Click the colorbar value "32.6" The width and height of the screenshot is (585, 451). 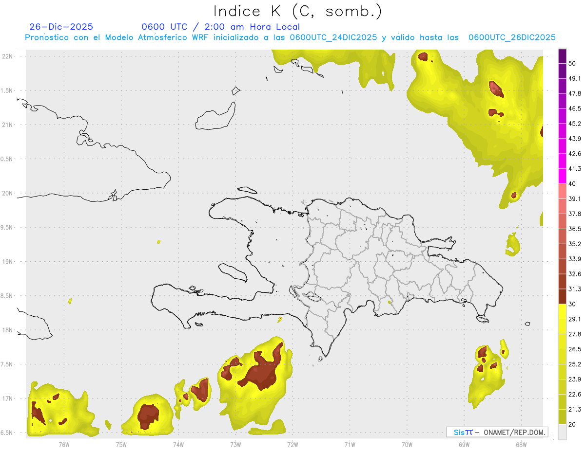[x=575, y=274]
